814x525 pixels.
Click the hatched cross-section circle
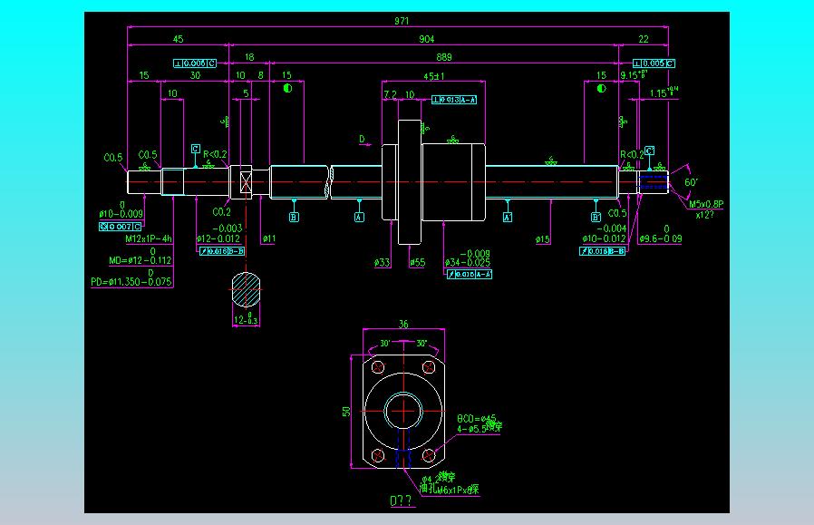coord(246,289)
